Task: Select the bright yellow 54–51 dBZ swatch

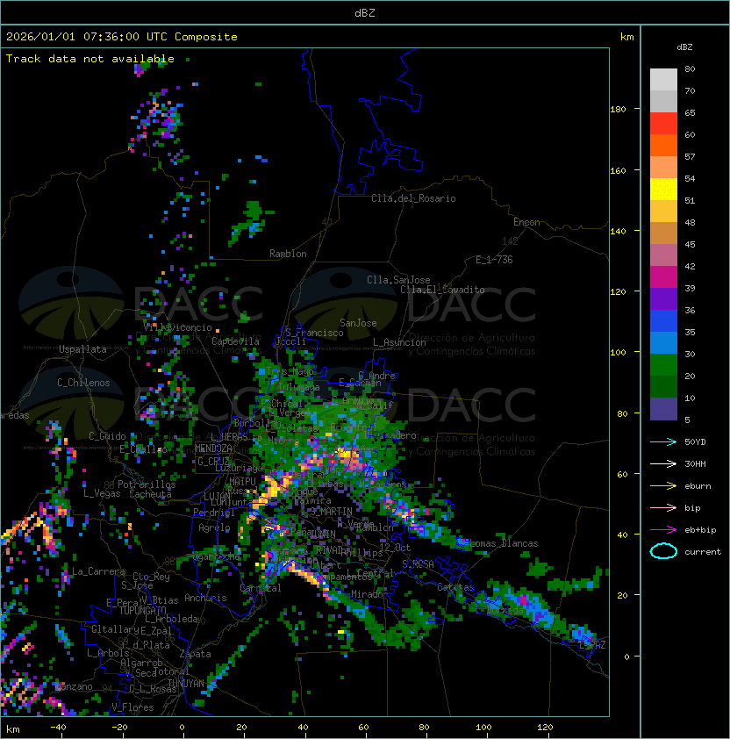Action: click(663, 190)
